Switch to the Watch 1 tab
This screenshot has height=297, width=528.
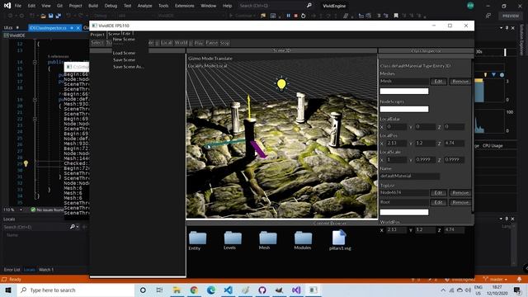pyautogui.click(x=46, y=270)
